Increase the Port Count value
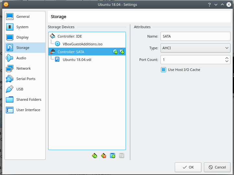Viewport: 234px width, 175px height. coord(227,58)
